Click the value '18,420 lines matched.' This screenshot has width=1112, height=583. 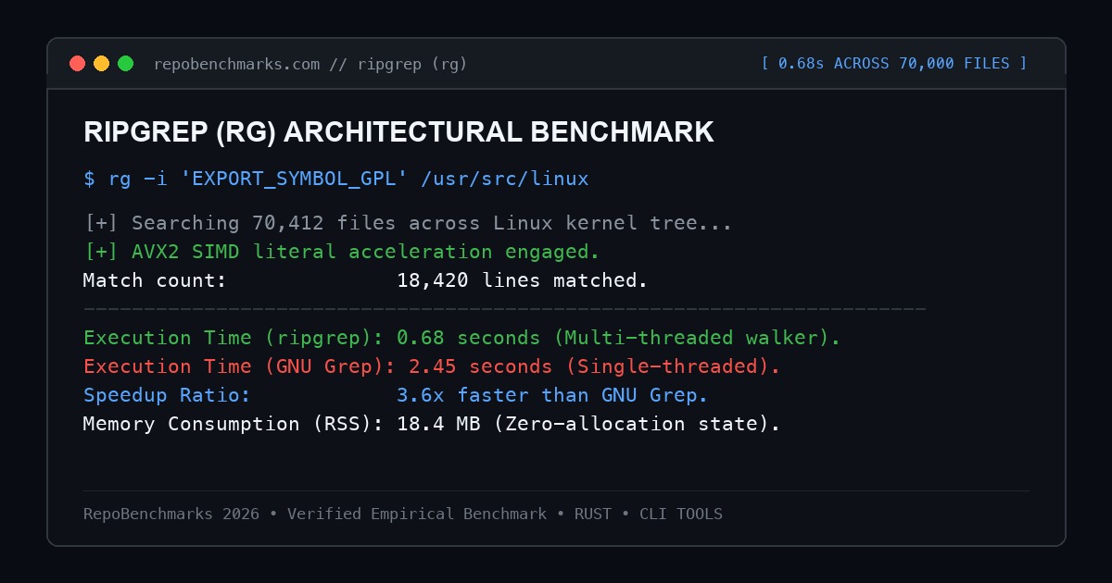coord(523,280)
